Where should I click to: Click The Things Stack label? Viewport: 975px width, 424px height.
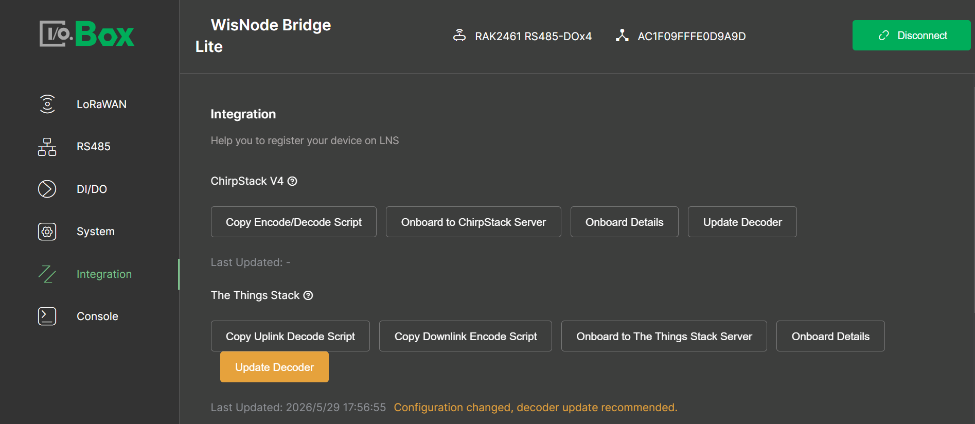click(255, 295)
